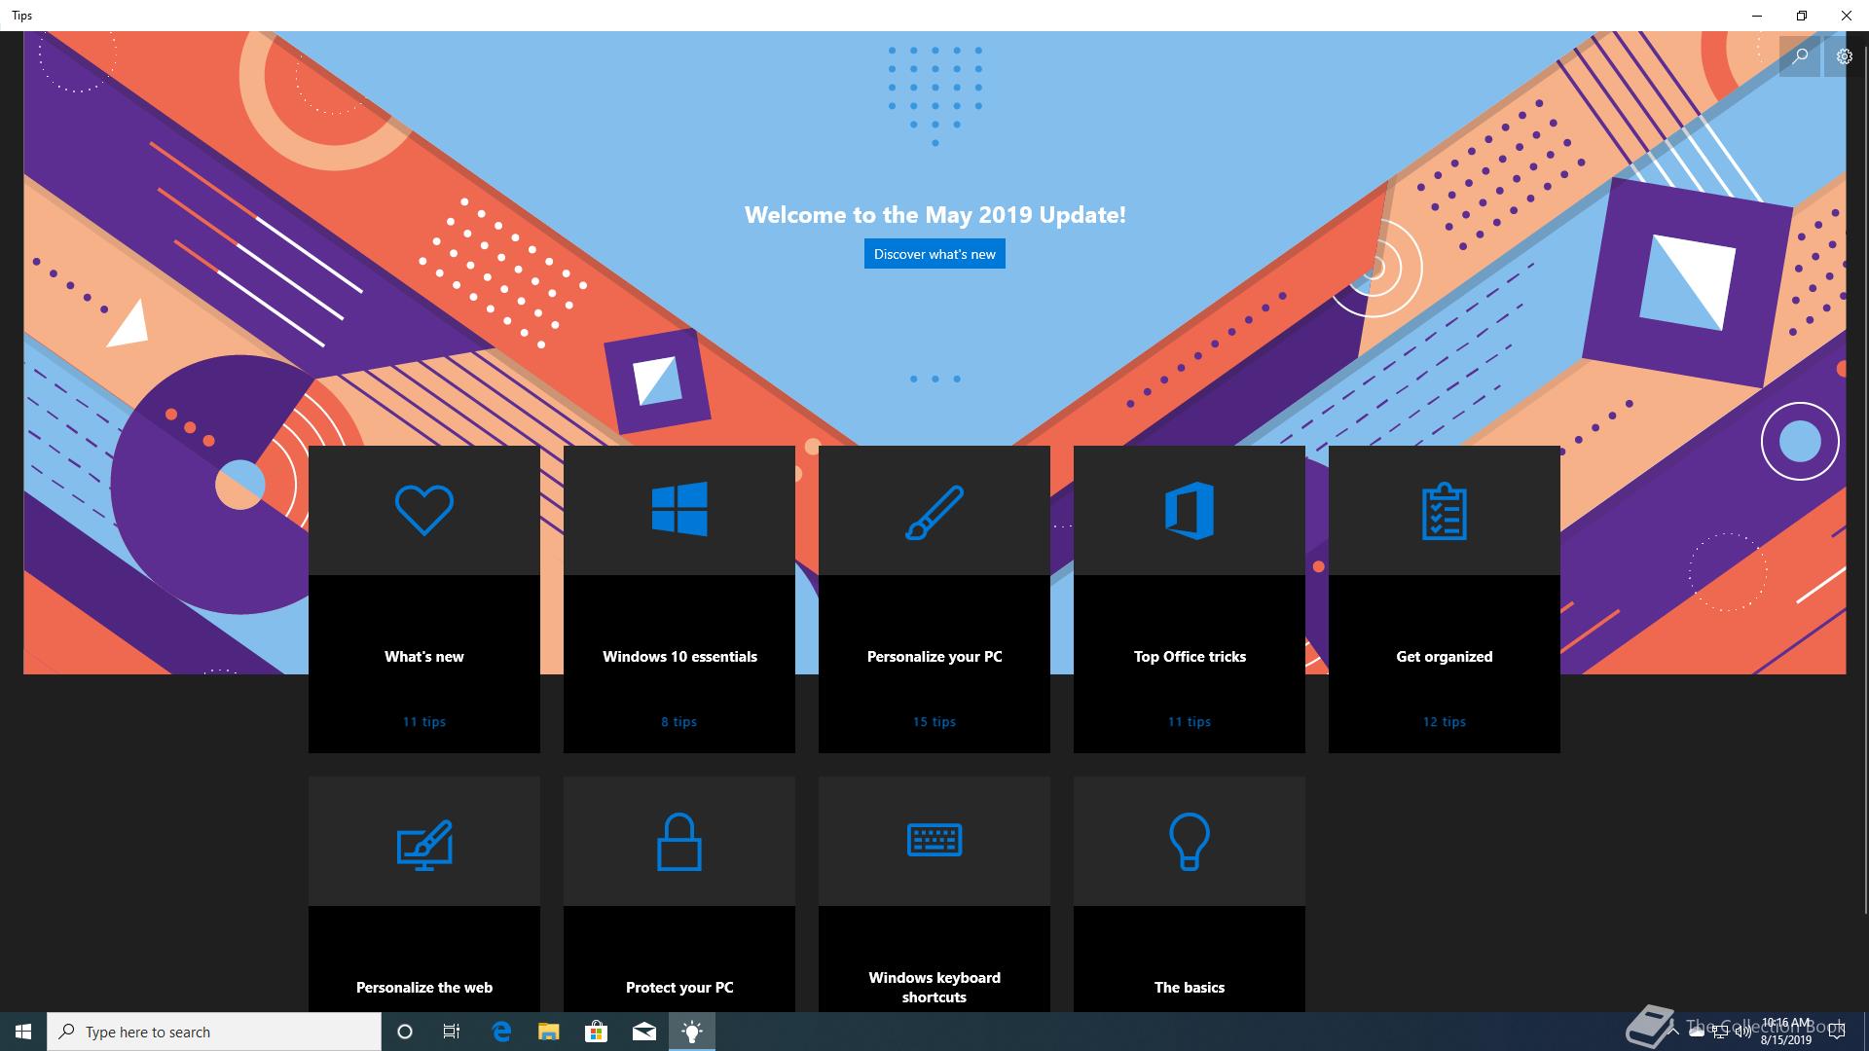This screenshot has height=1051, width=1869.
Task: Open the Tips settings gear
Action: point(1844,56)
